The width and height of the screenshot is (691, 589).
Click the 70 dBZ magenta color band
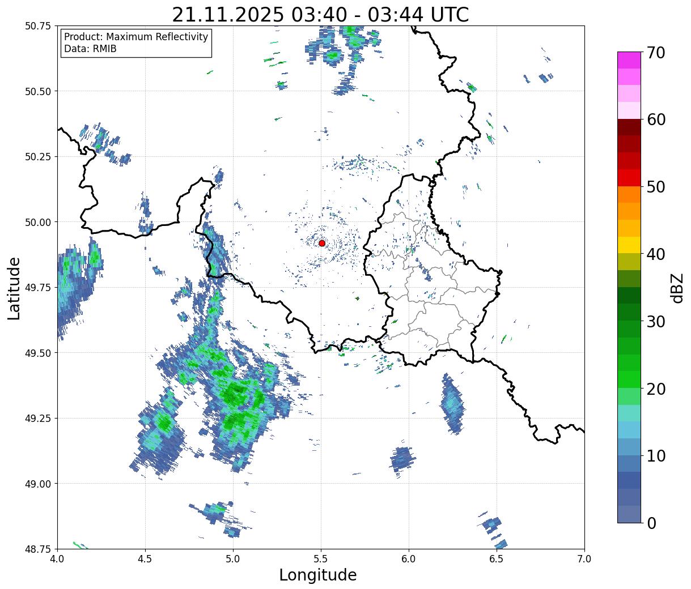tap(629, 60)
